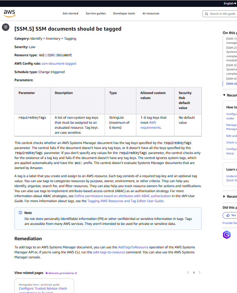Open the English language dropdown
The image size is (237, 293).
tap(230, 3)
